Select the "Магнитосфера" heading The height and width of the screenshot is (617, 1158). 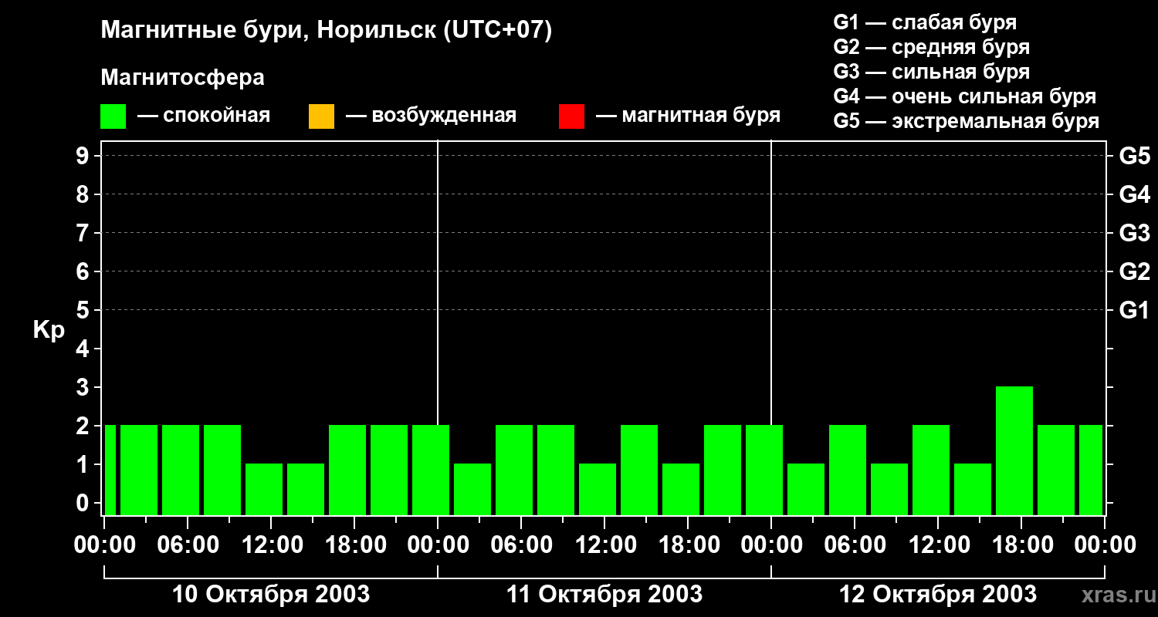coord(182,78)
